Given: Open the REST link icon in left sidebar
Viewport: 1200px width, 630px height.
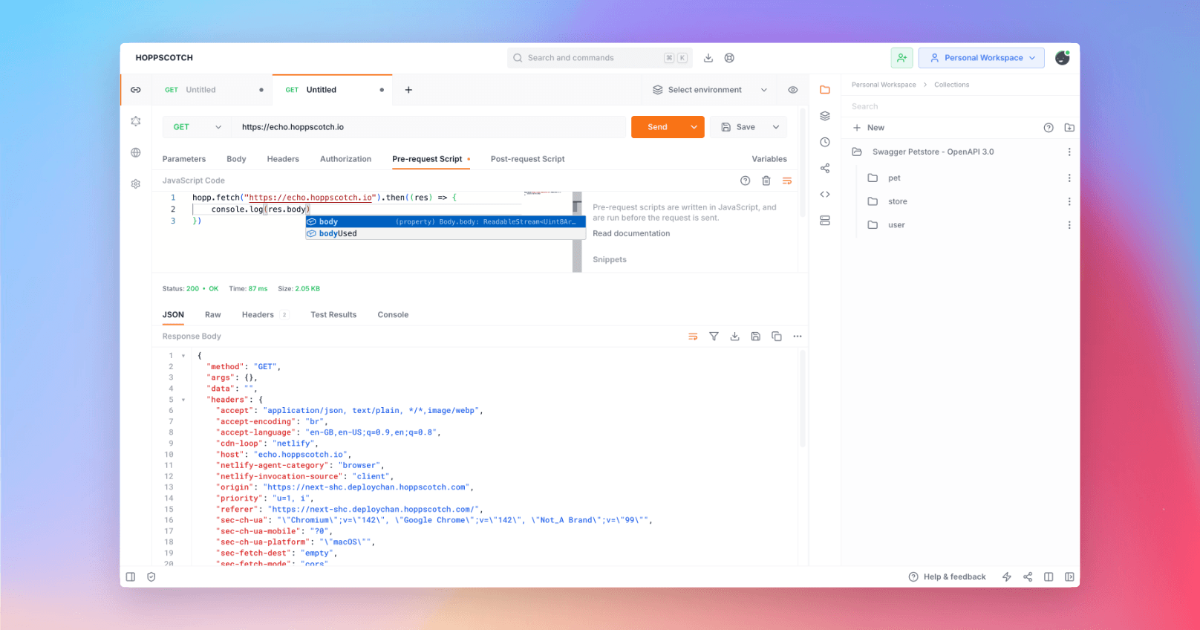Looking at the screenshot, I should pyautogui.click(x=136, y=90).
